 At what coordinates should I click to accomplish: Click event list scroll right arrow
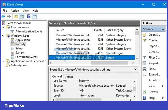133,63
